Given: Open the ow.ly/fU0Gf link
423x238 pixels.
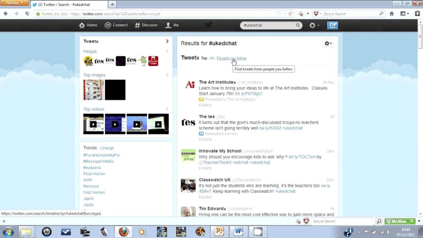Looking at the screenshot, I should point(270,128).
